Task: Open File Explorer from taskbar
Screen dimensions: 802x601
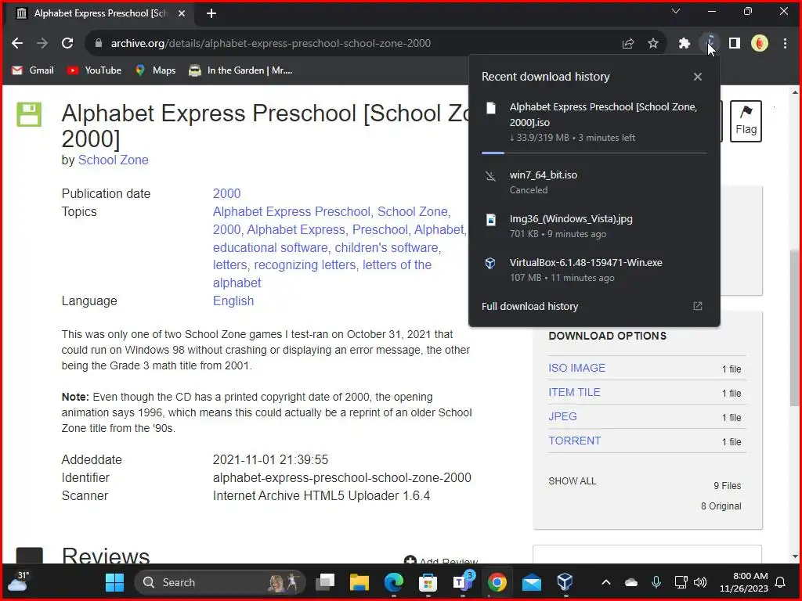Action: point(359,582)
